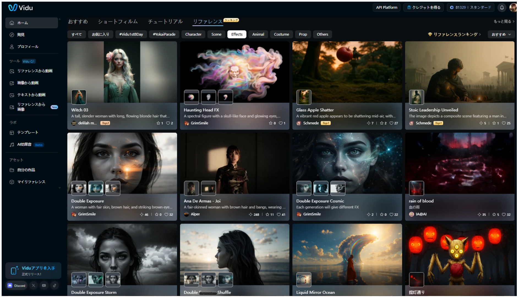Like the Glass Apple Shatter card heart
Image resolution: width=519 pixels, height=298 pixels.
[x=391, y=123]
